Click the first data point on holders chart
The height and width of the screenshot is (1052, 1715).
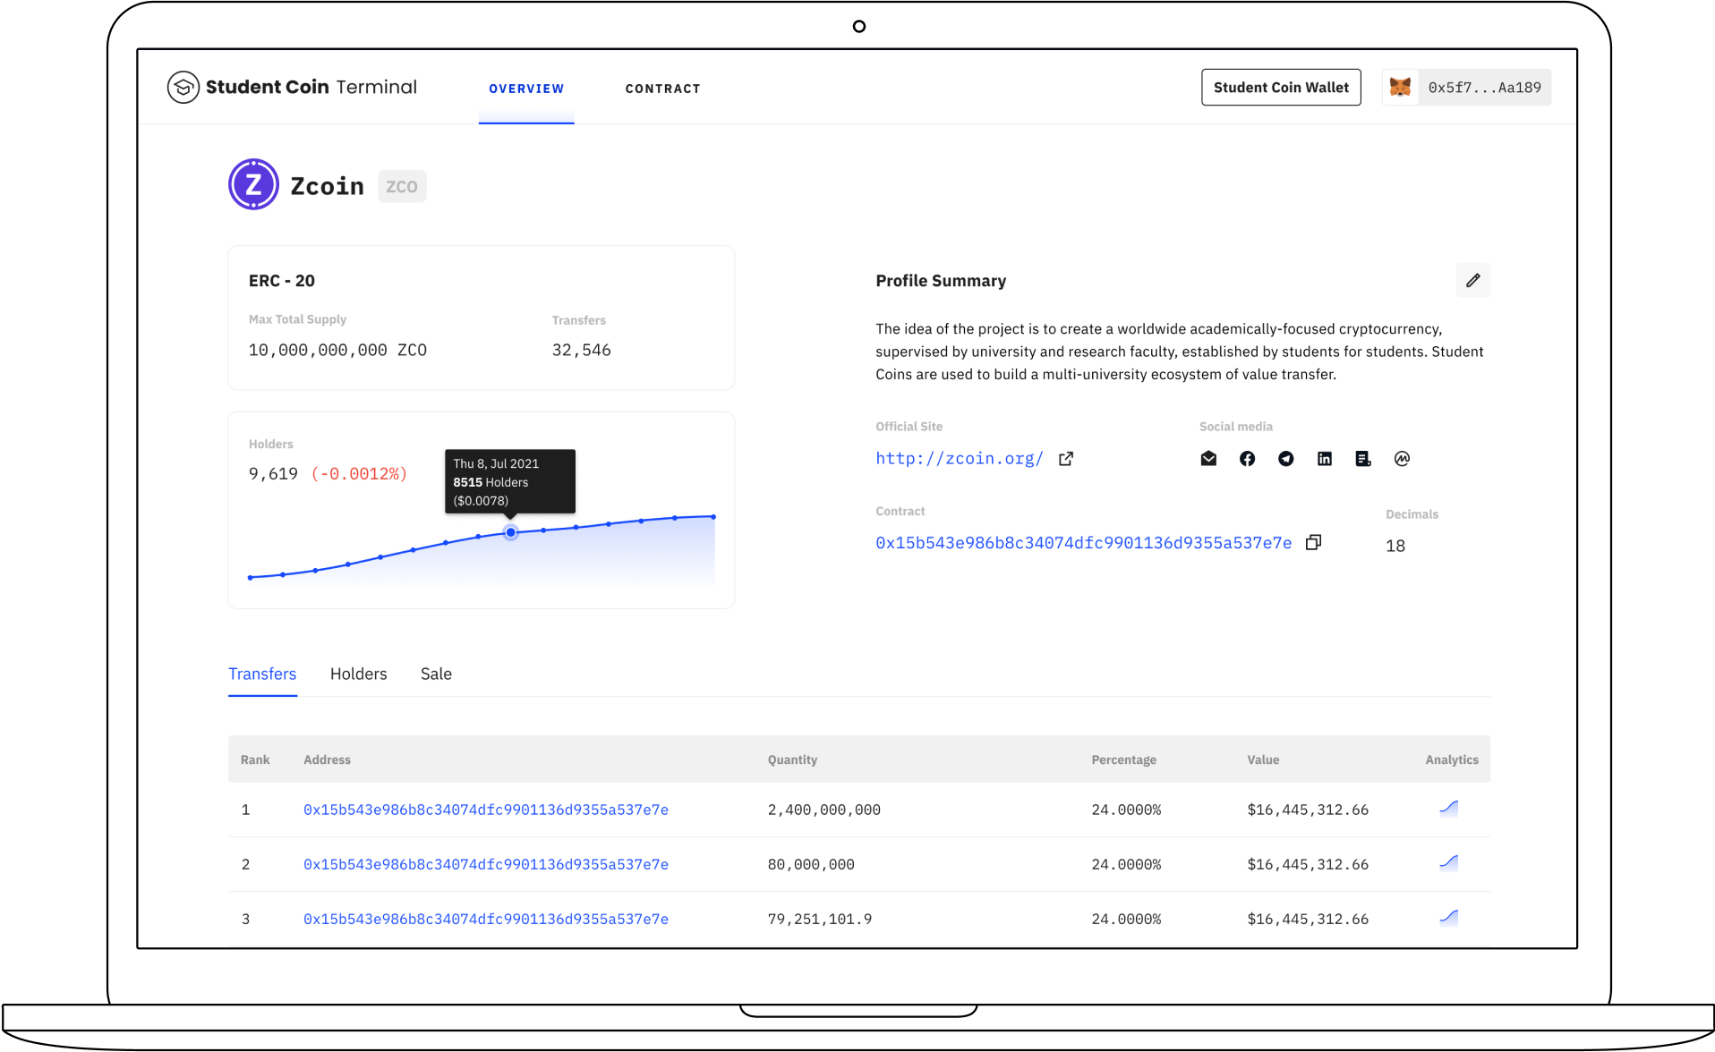251,578
